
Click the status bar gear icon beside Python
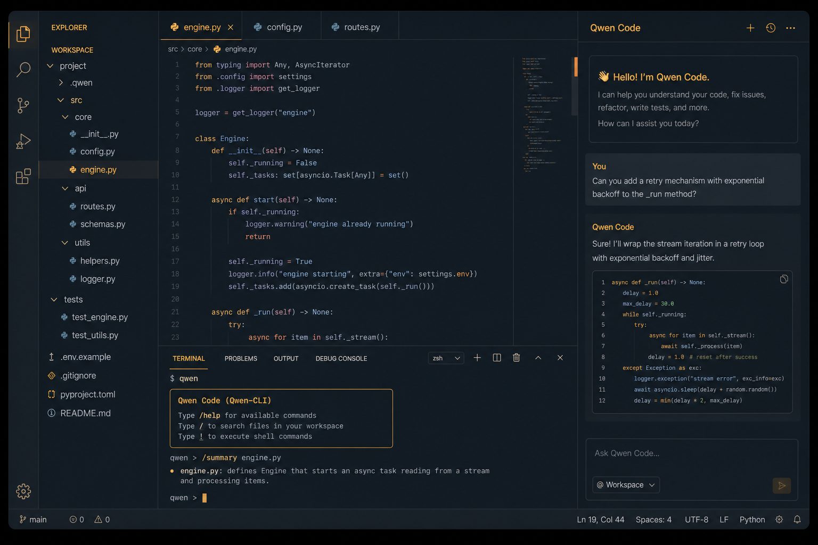(x=779, y=519)
